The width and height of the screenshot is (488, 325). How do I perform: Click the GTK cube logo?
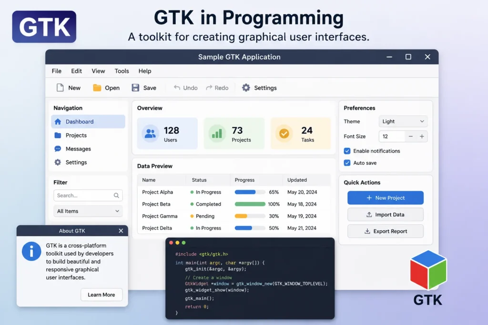pos(428,270)
